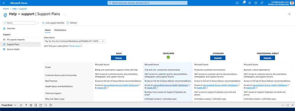Open Developer column's personalized Service Health Dashboard link
This screenshot has height=111, width=295.
click(x=171, y=85)
